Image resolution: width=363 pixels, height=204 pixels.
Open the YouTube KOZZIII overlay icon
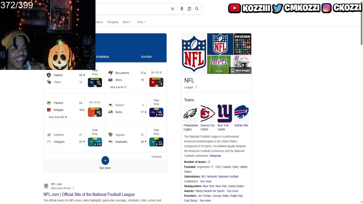point(235,8)
